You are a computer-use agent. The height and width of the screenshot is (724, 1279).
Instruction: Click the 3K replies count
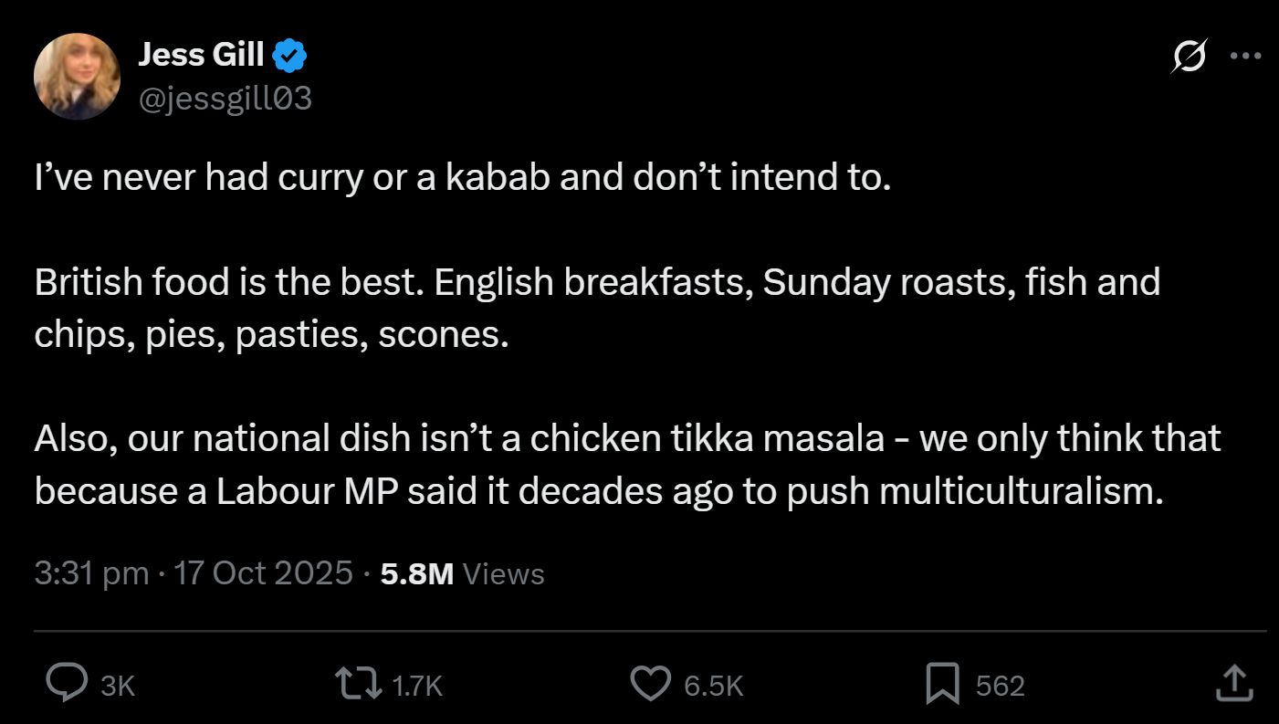(x=118, y=686)
